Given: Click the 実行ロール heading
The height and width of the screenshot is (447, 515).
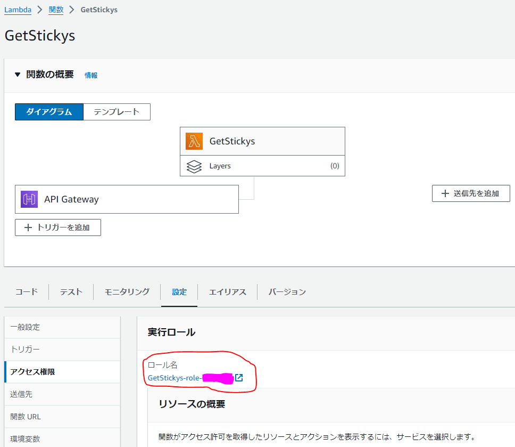Looking at the screenshot, I should [x=171, y=332].
